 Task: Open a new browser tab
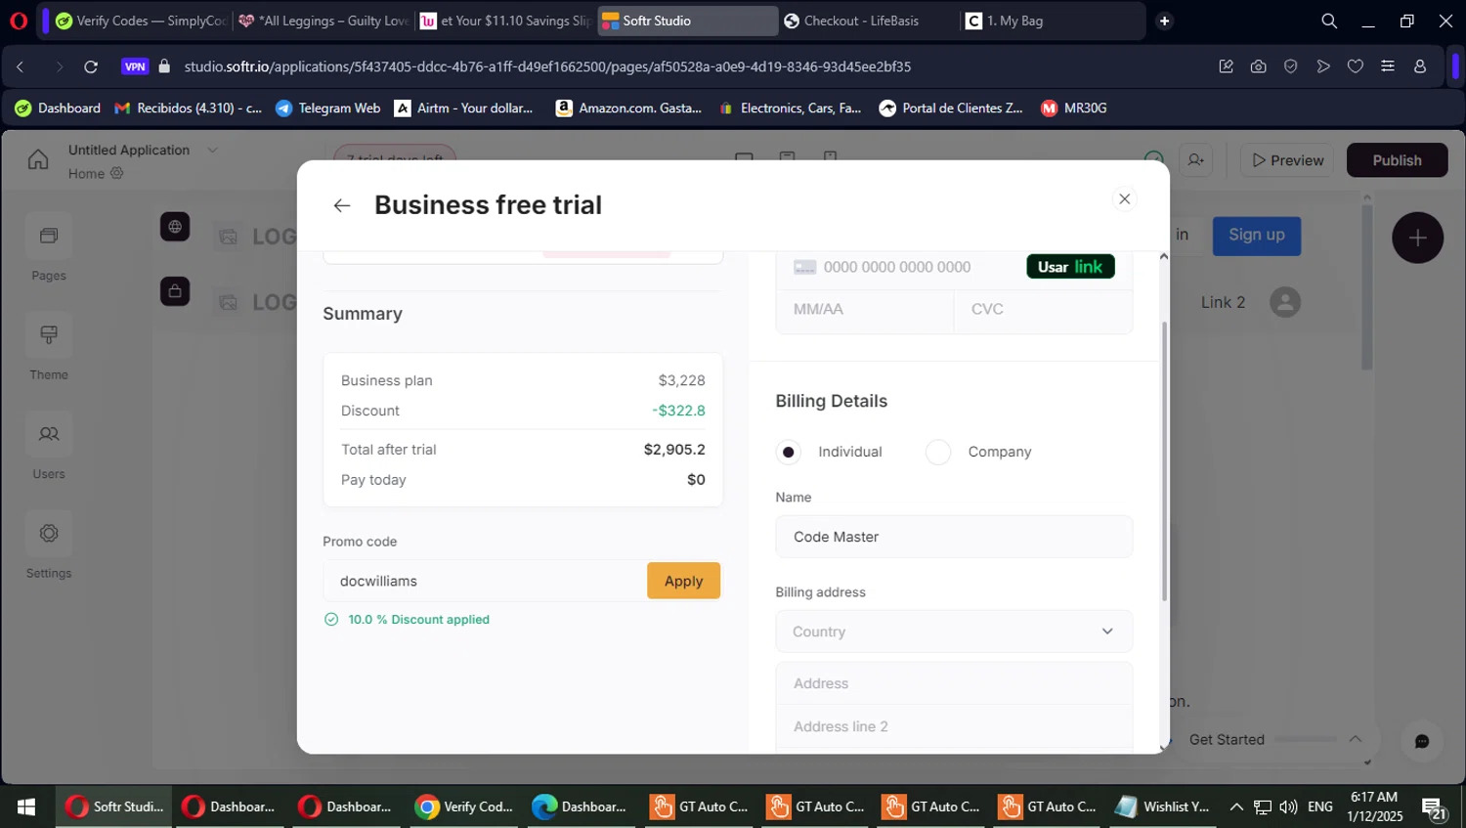[x=1164, y=21]
